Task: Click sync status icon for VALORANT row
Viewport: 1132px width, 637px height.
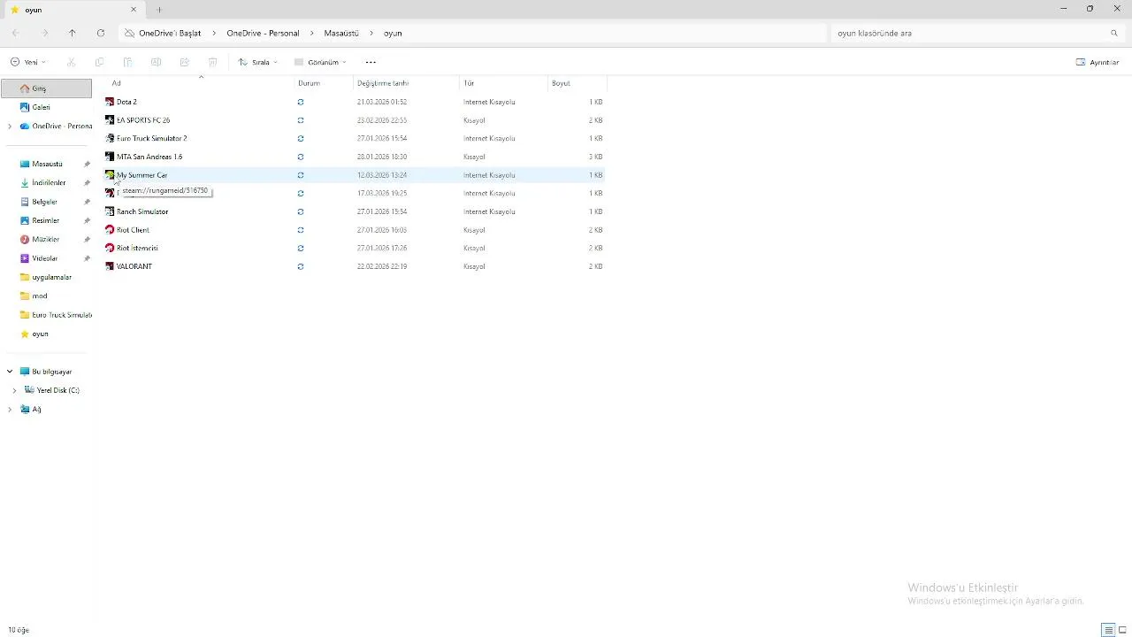Action: coord(301,266)
